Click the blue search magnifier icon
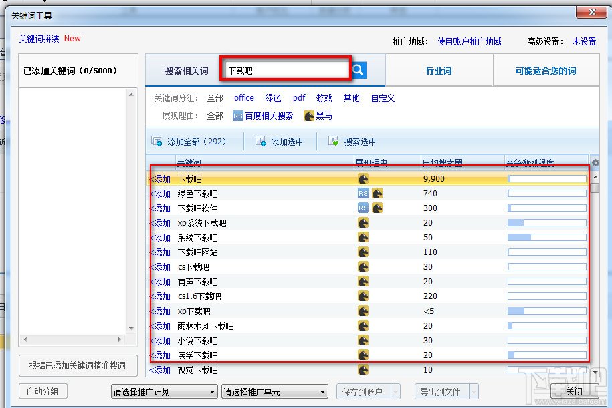This screenshot has height=408, width=612. (x=359, y=71)
